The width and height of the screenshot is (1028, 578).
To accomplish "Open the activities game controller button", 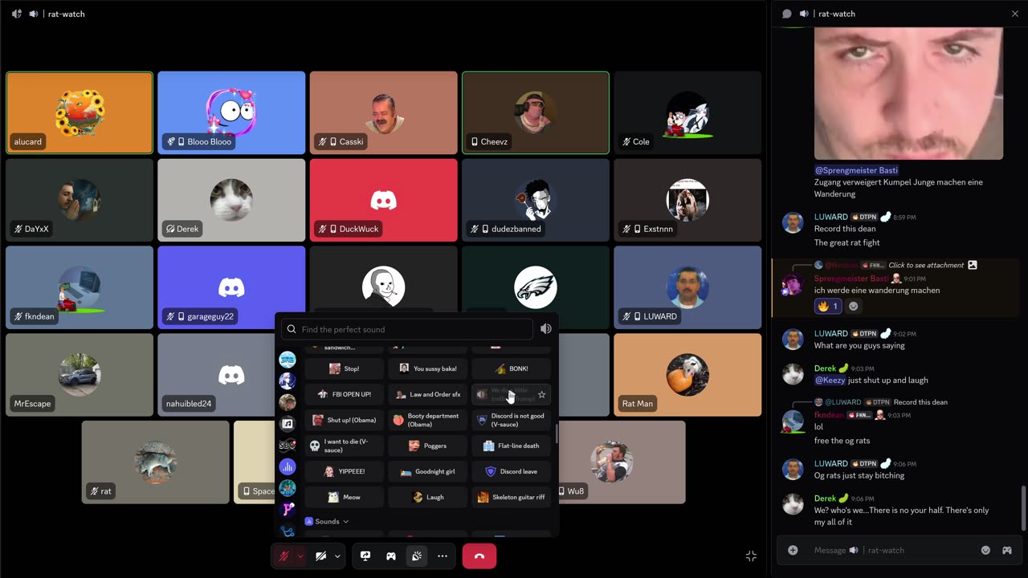I will click(391, 556).
